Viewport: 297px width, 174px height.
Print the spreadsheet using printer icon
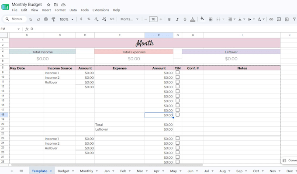coord(46,19)
